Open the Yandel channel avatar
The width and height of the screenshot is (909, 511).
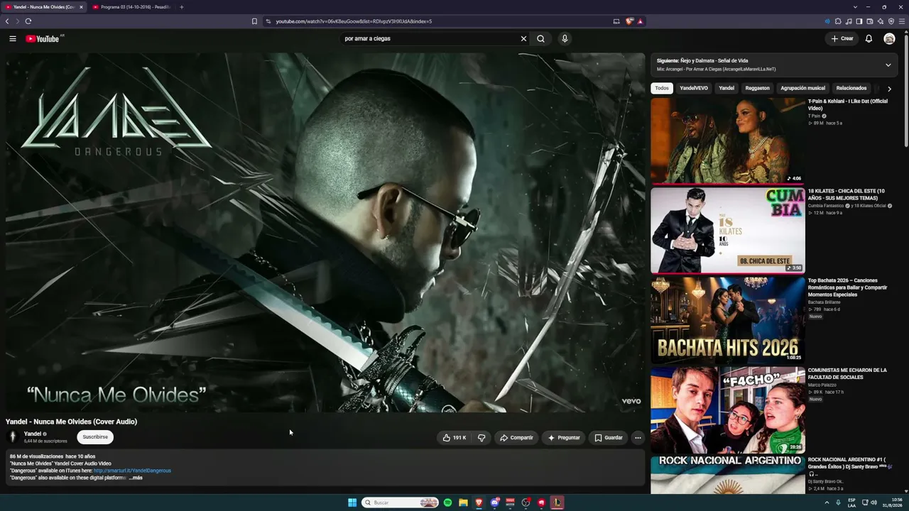coord(12,437)
